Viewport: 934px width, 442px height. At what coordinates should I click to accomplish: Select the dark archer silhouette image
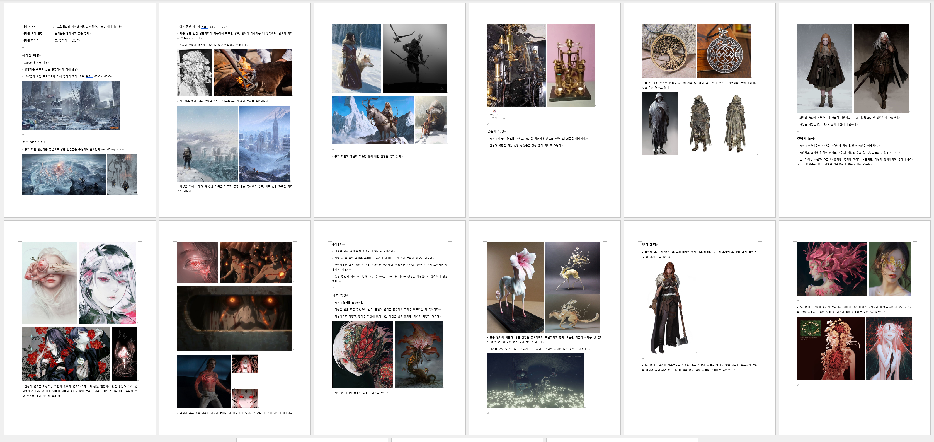click(415, 59)
